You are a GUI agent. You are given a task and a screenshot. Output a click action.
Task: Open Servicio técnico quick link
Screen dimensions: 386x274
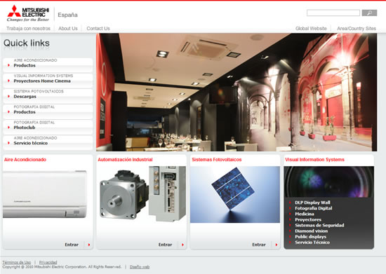point(48,142)
